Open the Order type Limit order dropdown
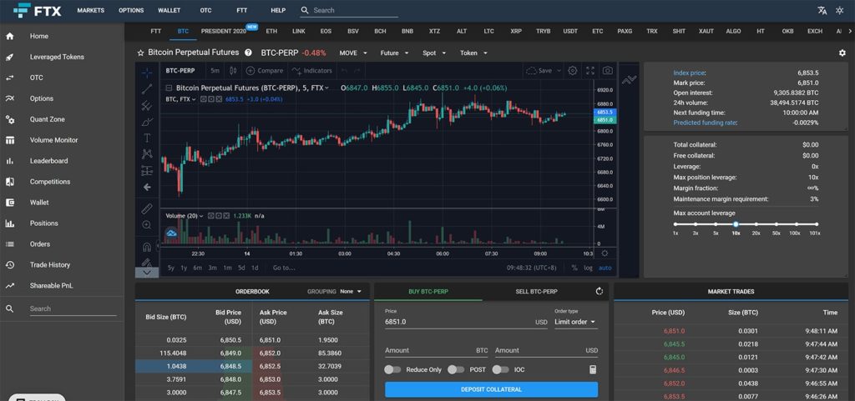The image size is (855, 401). point(575,322)
